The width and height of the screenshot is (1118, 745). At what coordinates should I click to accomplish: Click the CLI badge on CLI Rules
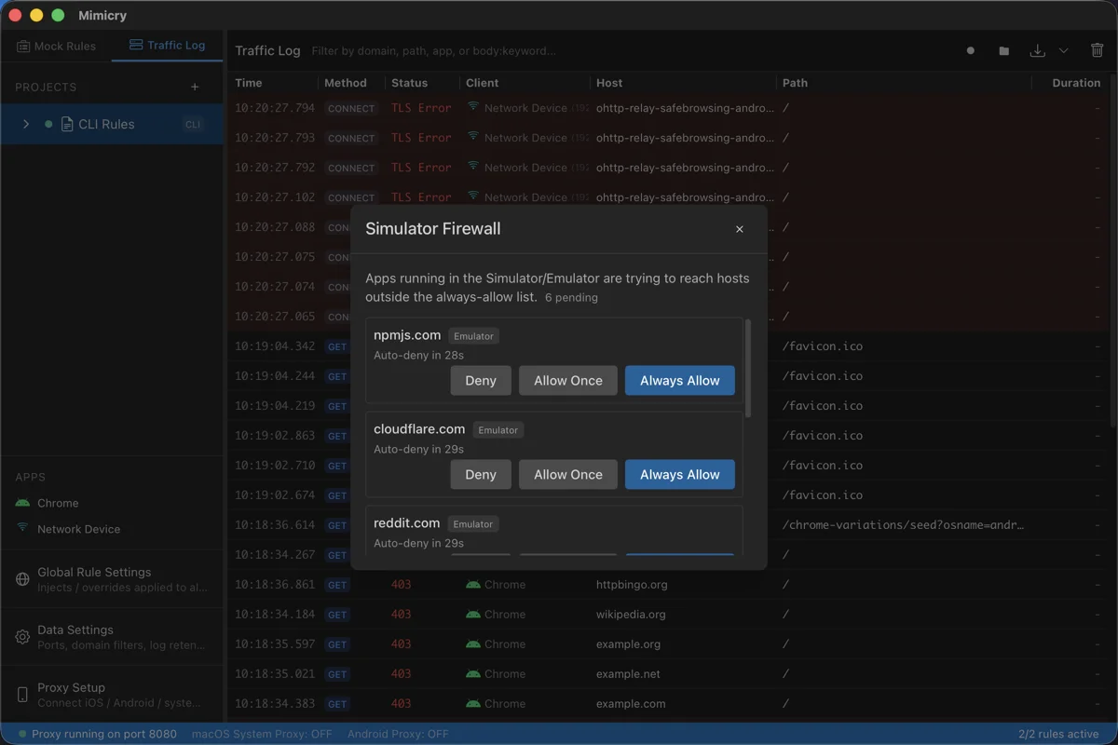tap(193, 124)
